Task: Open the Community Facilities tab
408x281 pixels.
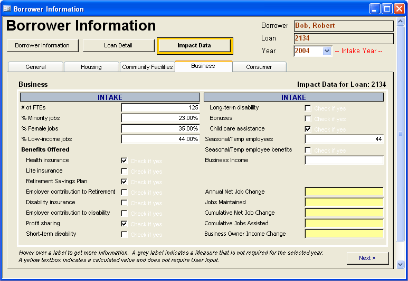Action: [147, 67]
